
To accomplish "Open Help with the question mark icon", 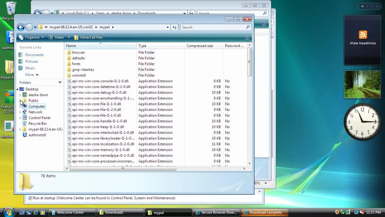I will [x=247, y=37].
